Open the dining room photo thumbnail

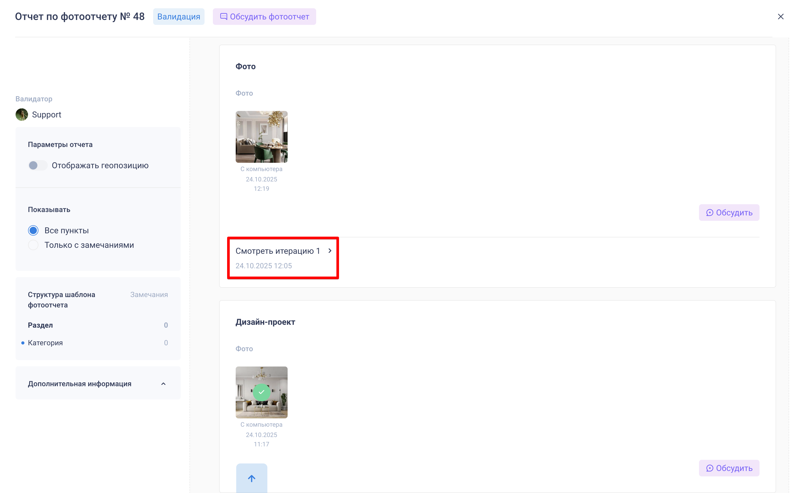pos(261,137)
